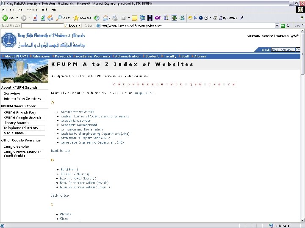Screen dimensions: 305x228
Task: Open Favorites star toolbar button
Action: (x=82, y=18)
